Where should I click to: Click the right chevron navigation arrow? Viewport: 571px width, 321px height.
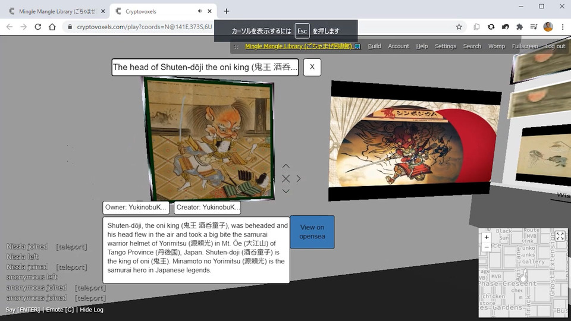[299, 178]
